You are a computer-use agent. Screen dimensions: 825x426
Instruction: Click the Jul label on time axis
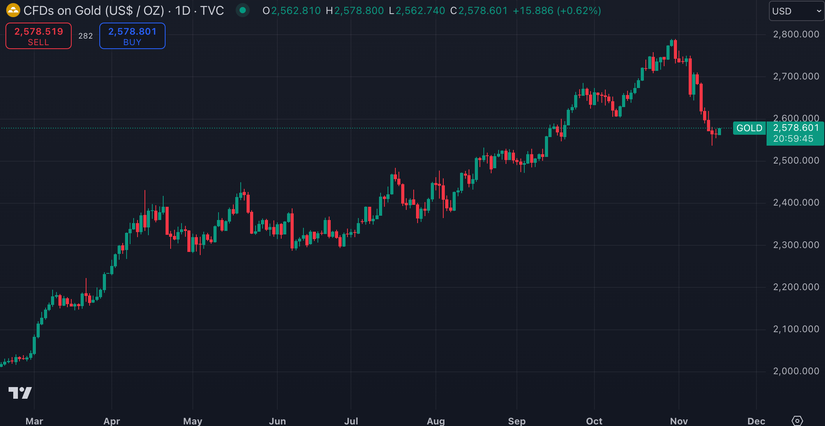(351, 421)
